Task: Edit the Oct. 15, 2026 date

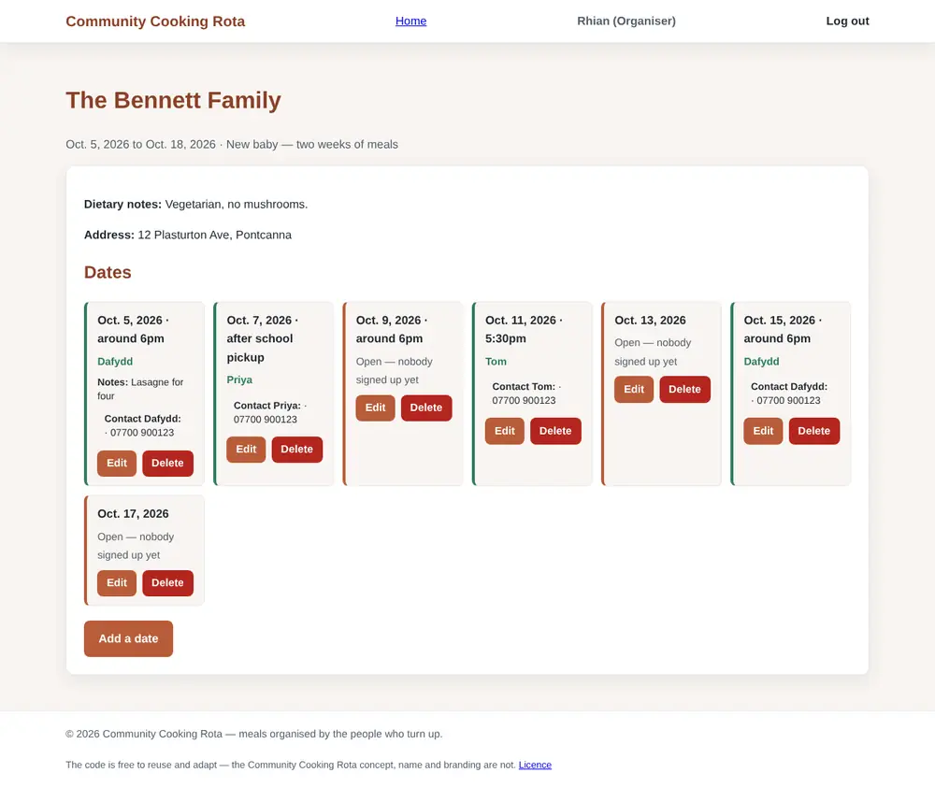Action: (763, 431)
